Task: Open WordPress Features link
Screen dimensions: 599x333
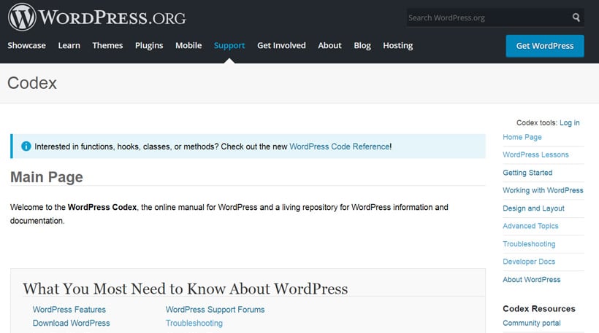Action: 69,310
